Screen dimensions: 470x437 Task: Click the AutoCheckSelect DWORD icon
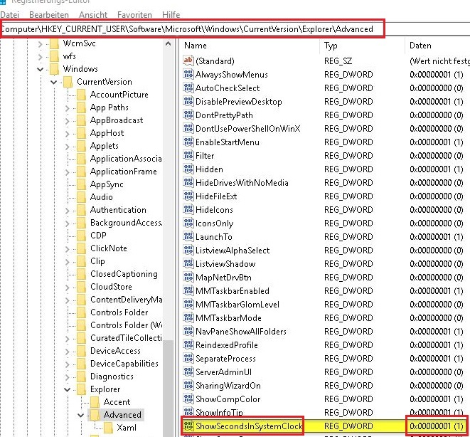tap(188, 88)
